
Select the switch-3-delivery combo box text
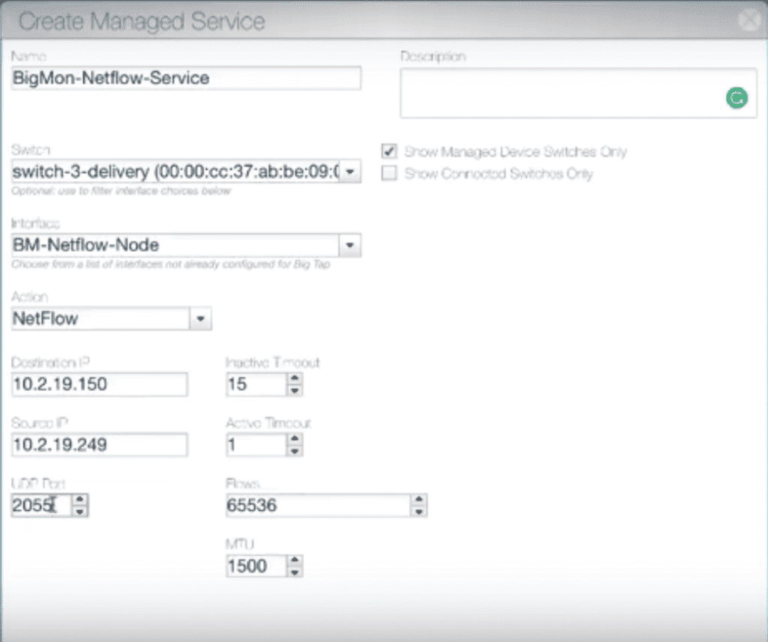(175, 172)
